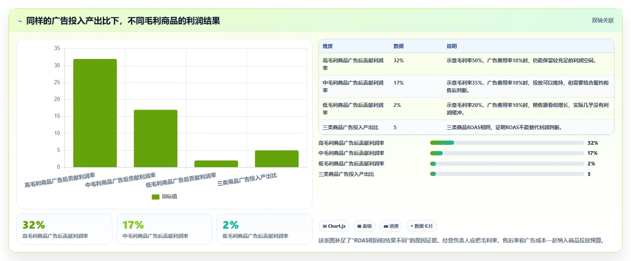The width and height of the screenshot is (631, 261).
Task: Click the 高毛利商品 32% progress bar
Action: coord(507,143)
